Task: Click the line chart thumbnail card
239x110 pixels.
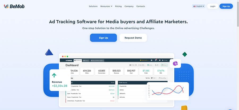Action: click(x=168, y=91)
